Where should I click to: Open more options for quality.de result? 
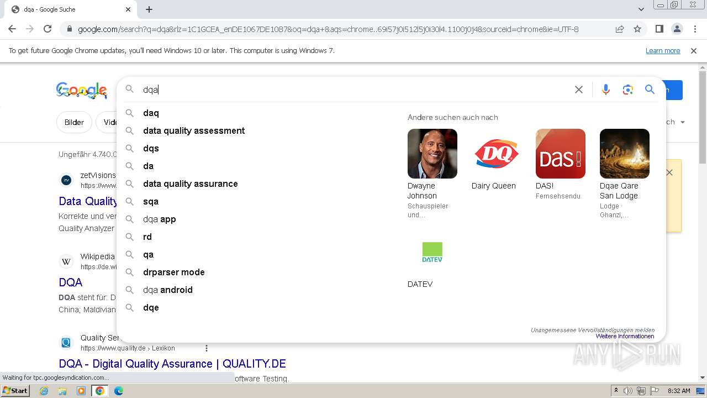point(207,348)
